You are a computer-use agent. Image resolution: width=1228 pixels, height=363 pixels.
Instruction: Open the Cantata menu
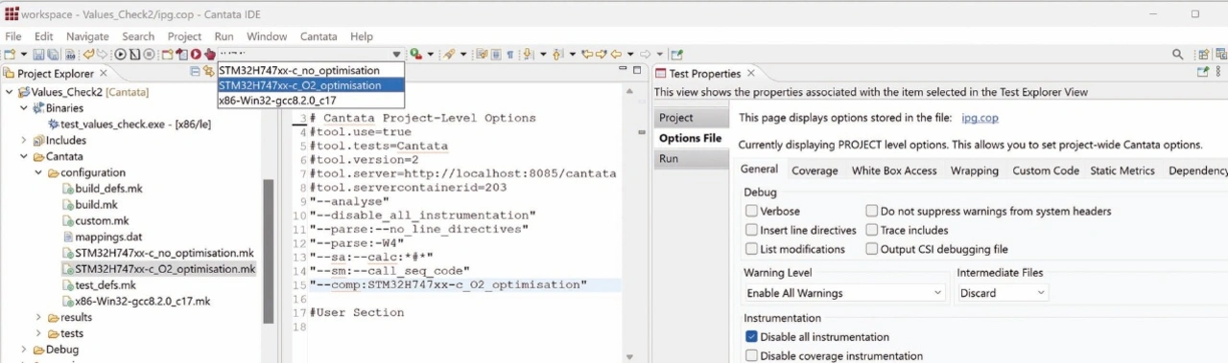[319, 36]
